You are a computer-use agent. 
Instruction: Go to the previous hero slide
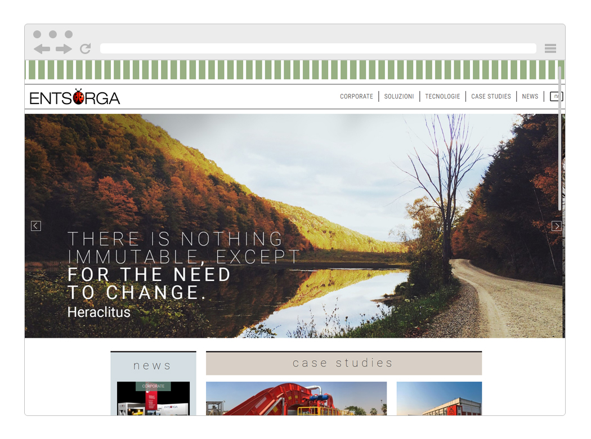(36, 226)
